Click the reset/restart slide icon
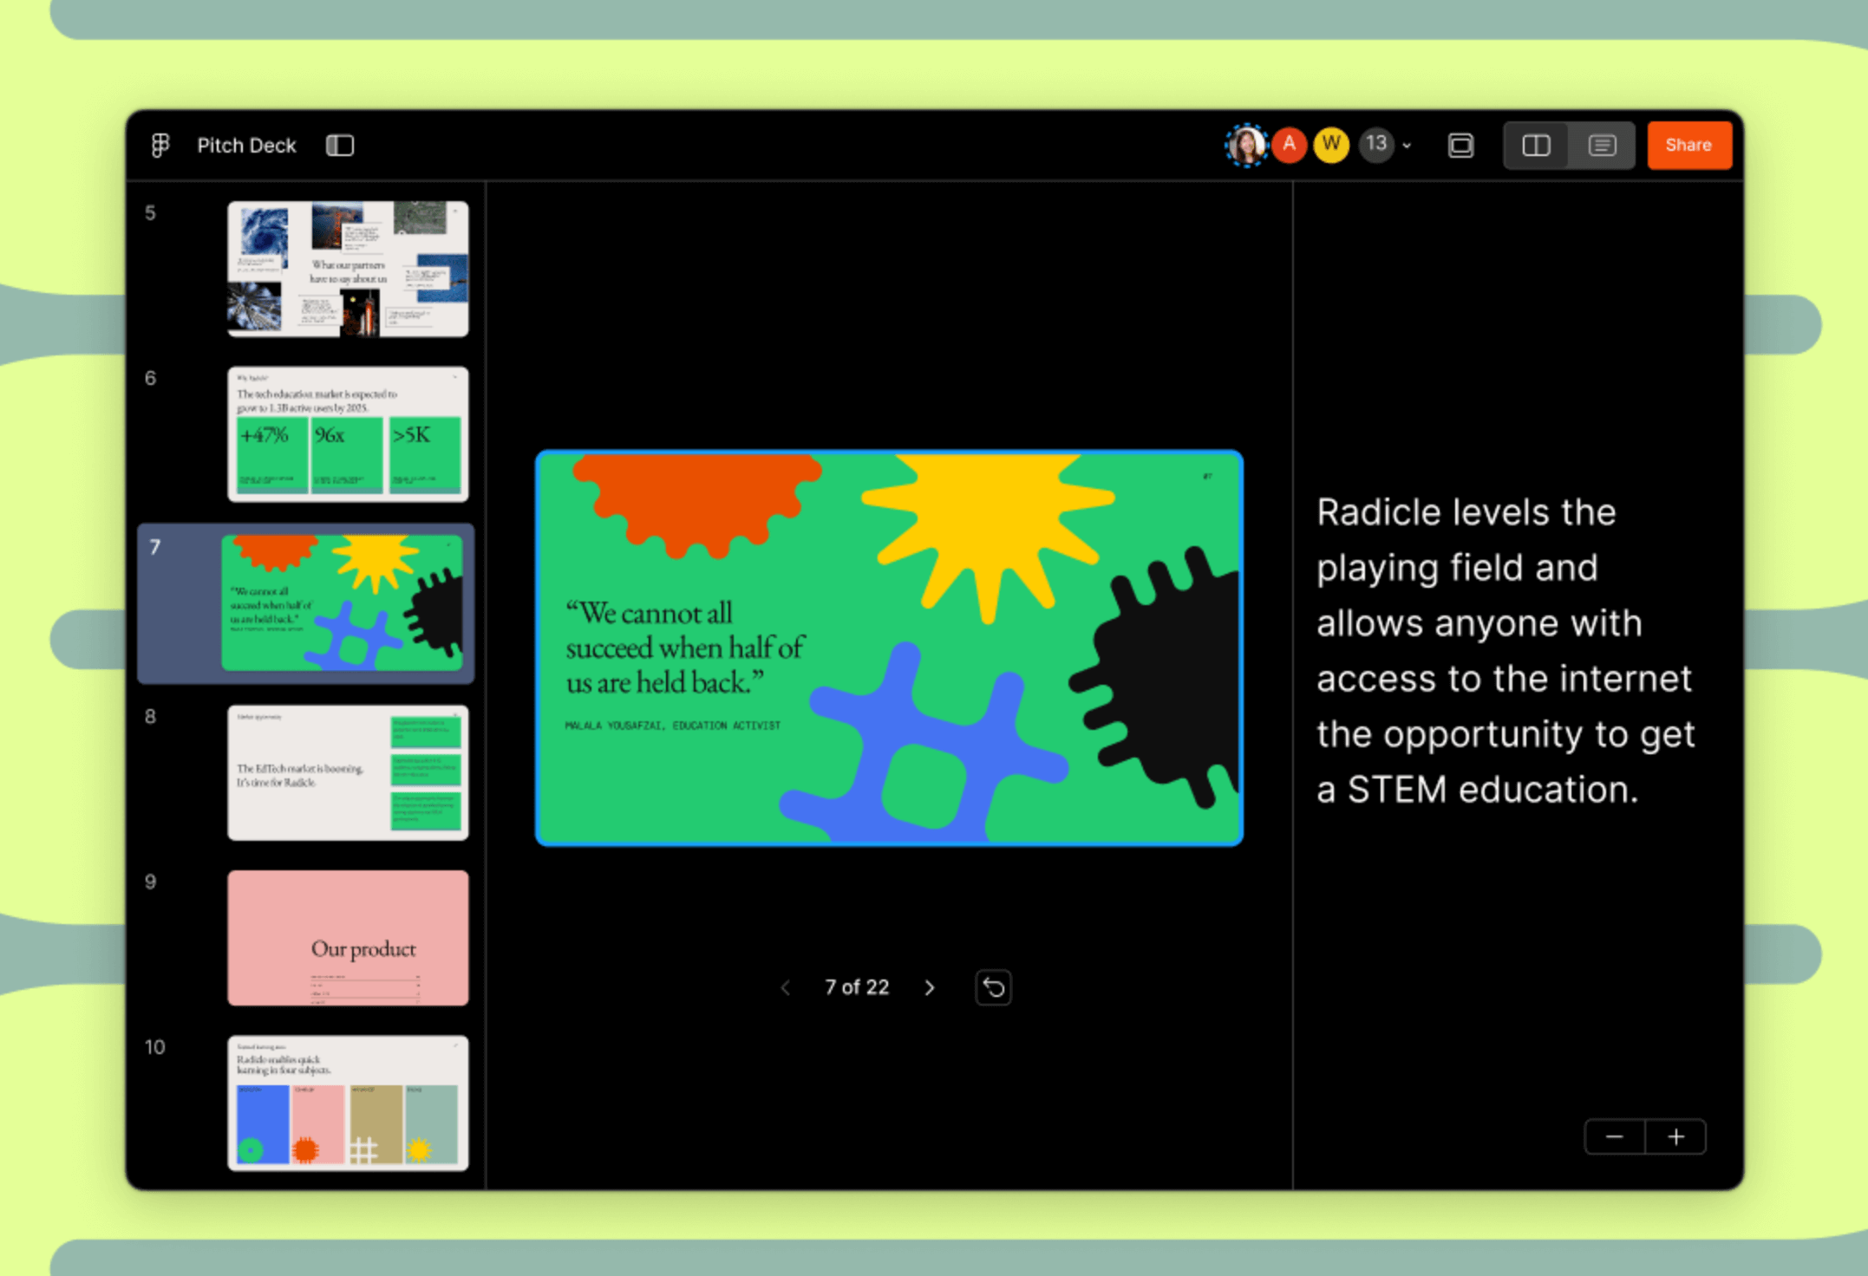 [x=994, y=987]
